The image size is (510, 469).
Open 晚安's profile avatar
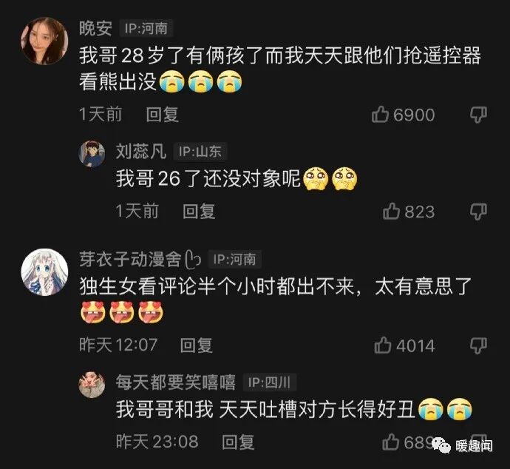click(44, 41)
